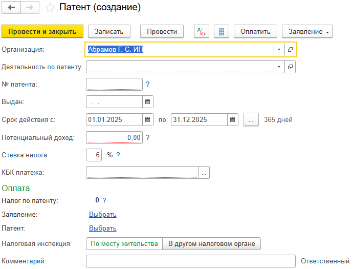Open the Организация record via its open icon
The height and width of the screenshot is (269, 353).
290,49
